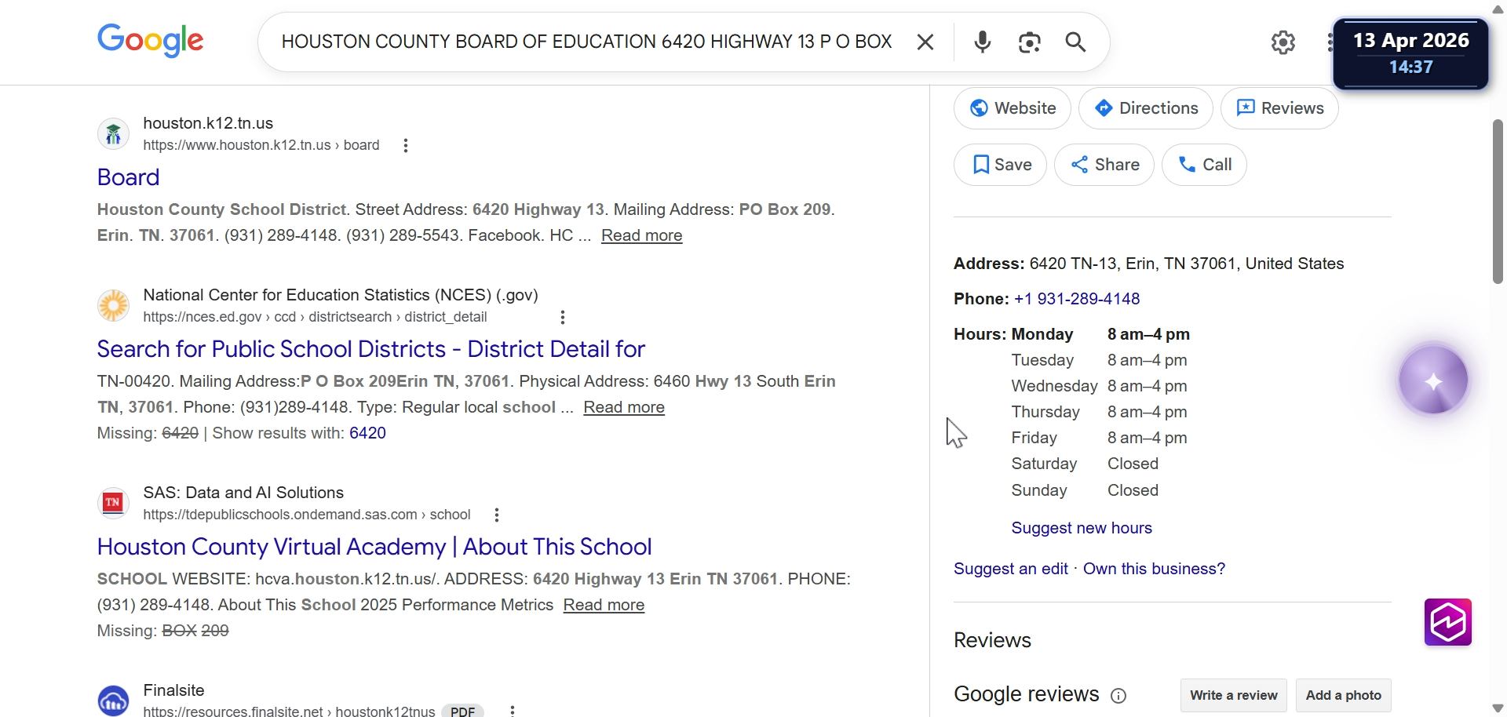Save this place with the Save button

[1001, 165]
